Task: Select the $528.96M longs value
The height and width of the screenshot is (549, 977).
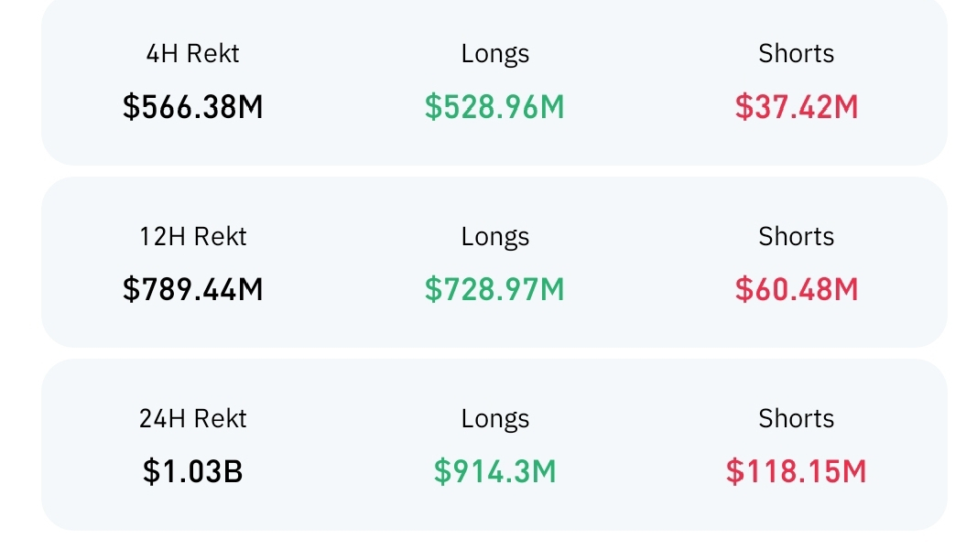Action: [494, 107]
